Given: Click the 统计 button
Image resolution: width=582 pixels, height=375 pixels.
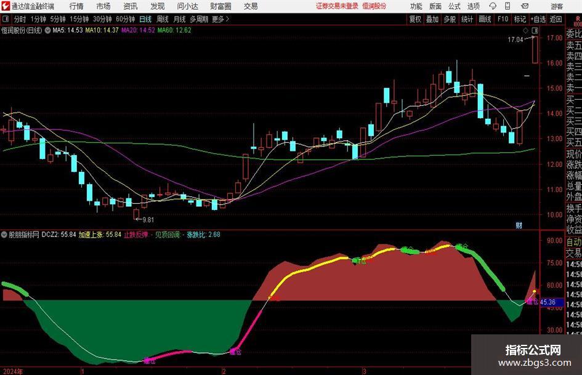Looking at the screenshot, I should tap(467, 19).
